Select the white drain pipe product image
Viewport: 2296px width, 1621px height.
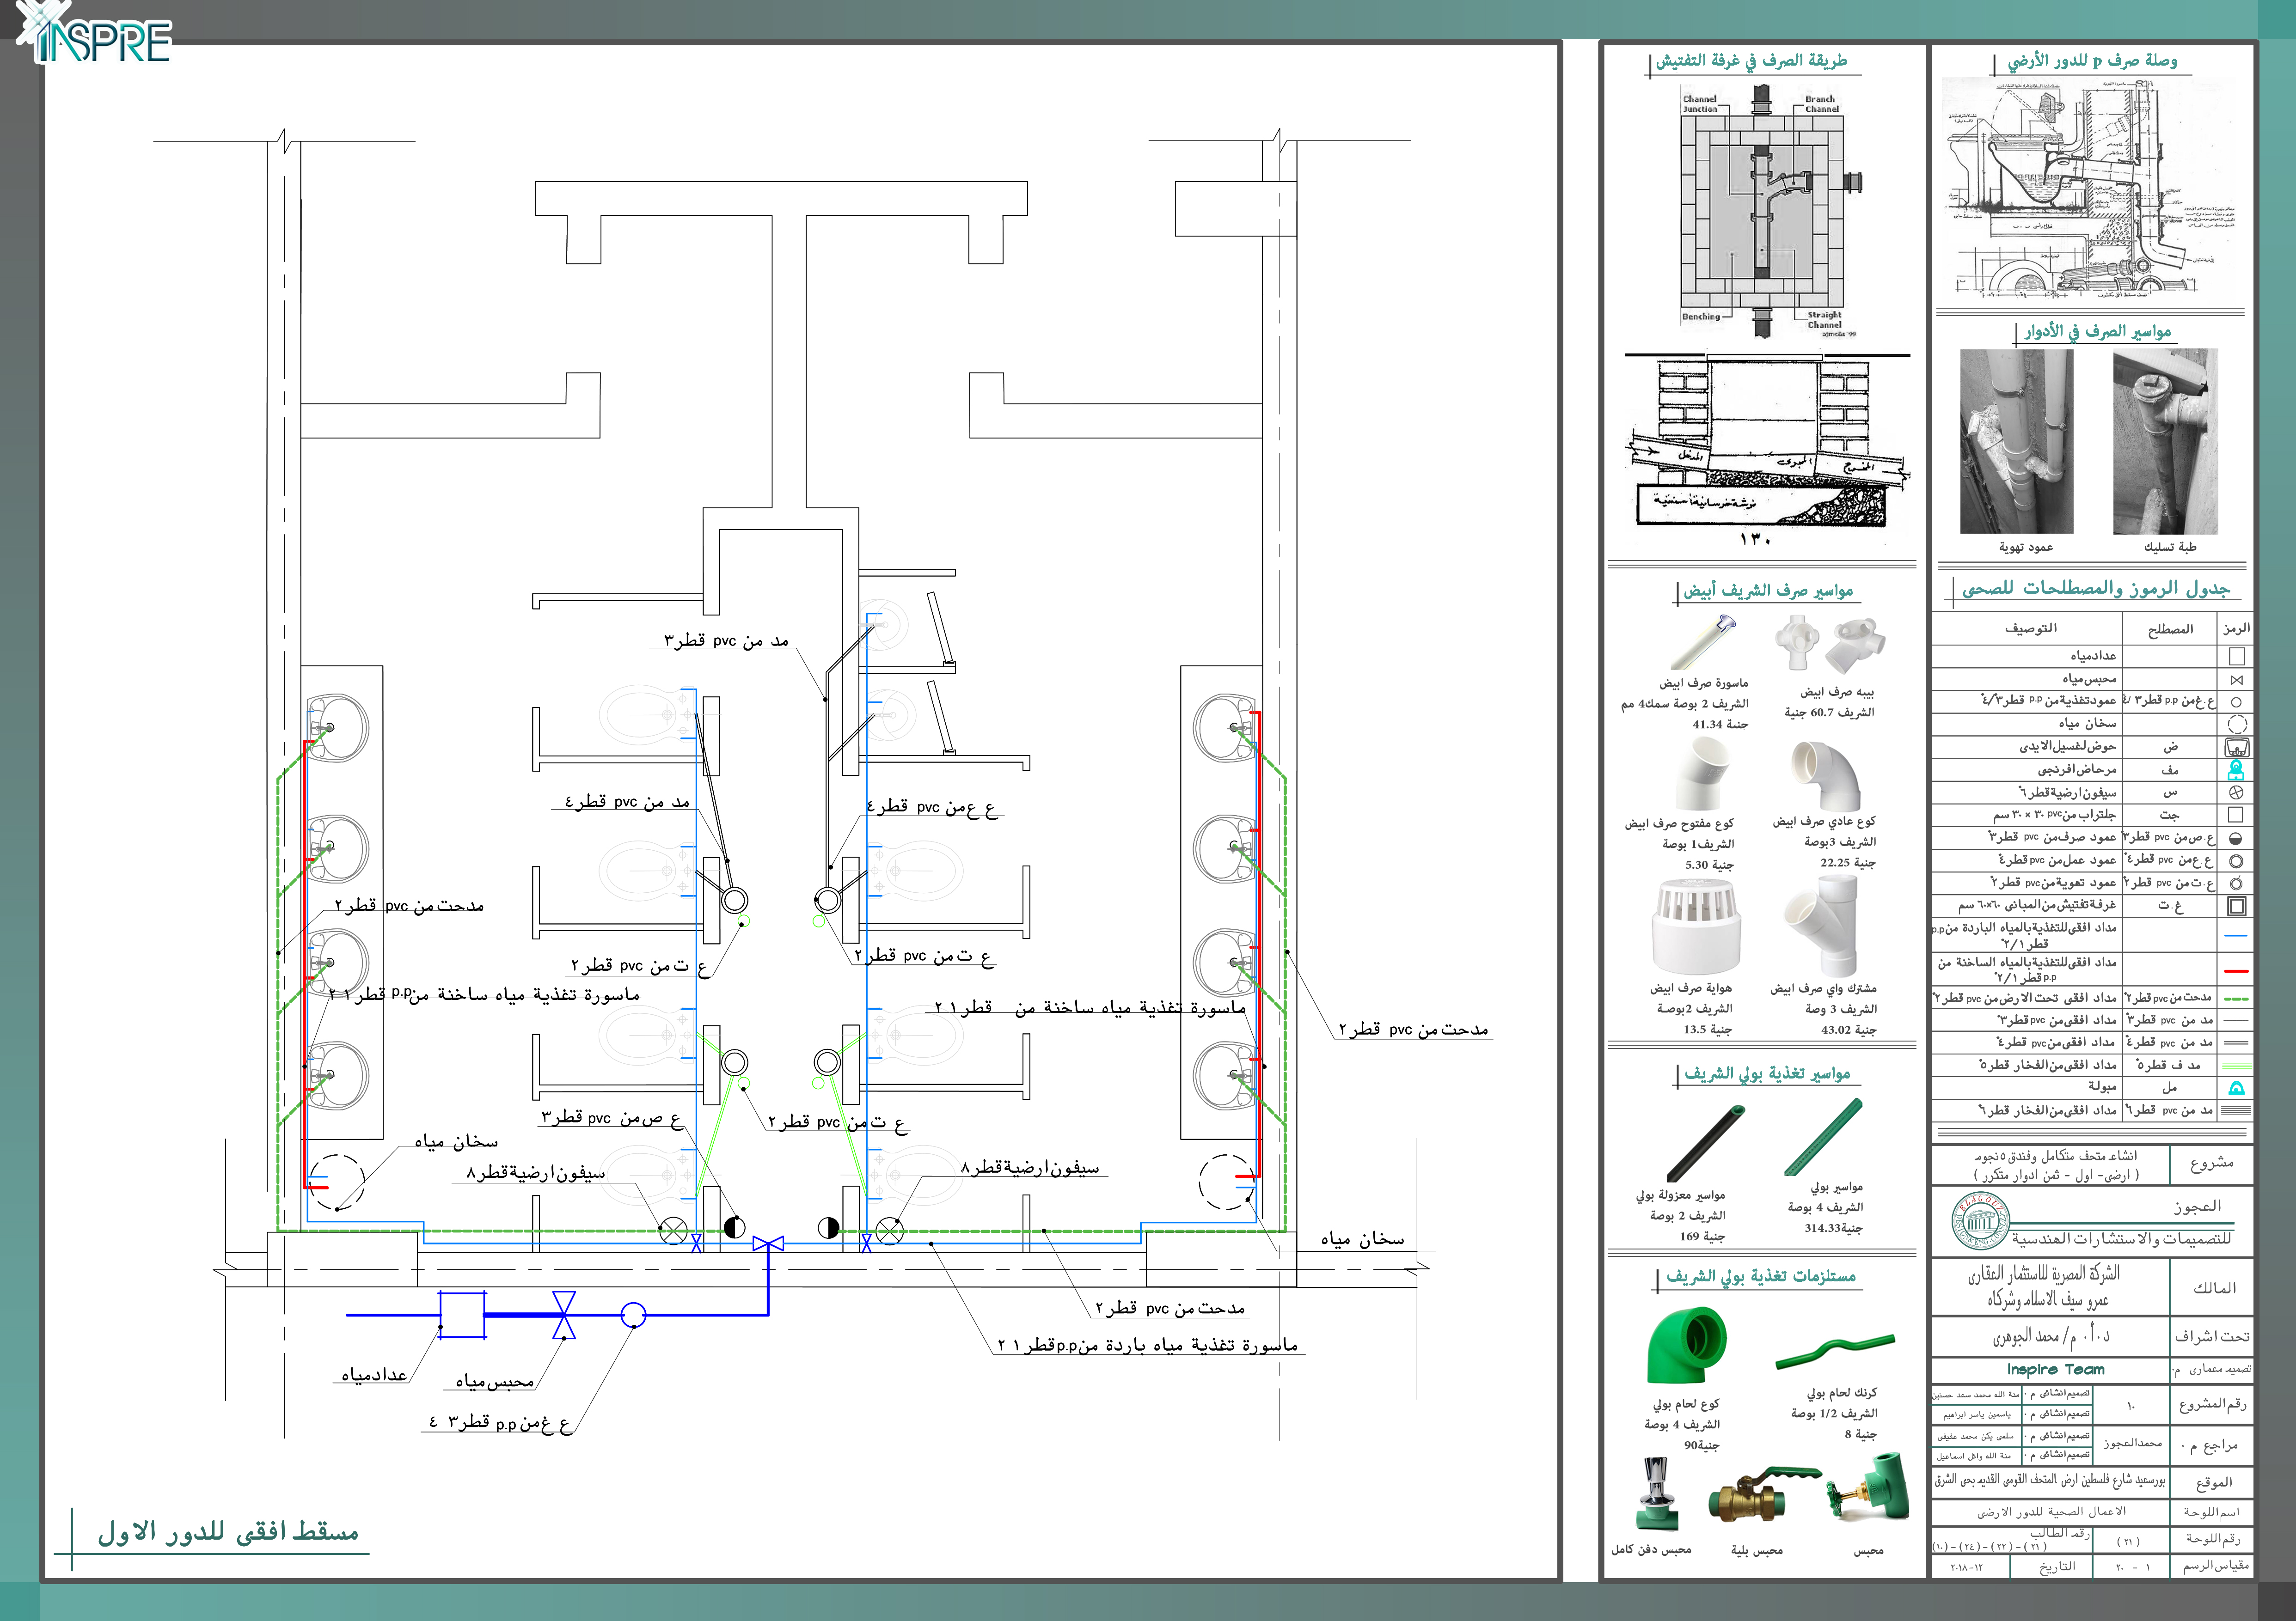pyautogui.click(x=1705, y=643)
